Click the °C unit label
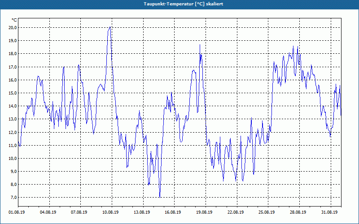 (x=14, y=20)
